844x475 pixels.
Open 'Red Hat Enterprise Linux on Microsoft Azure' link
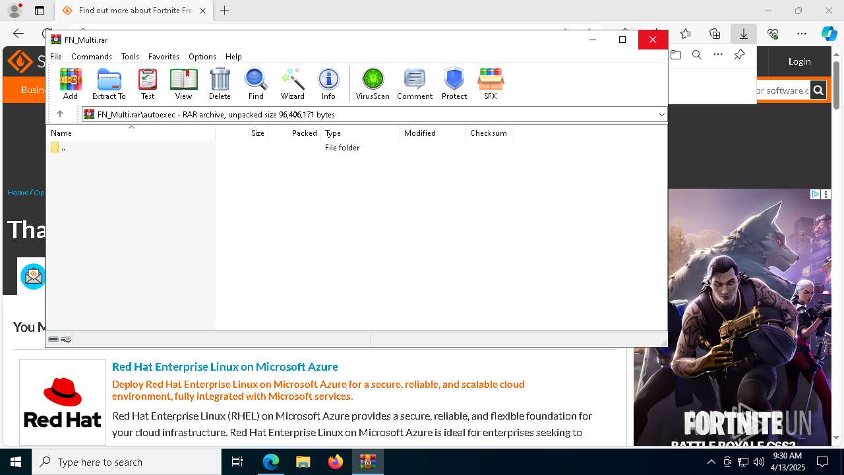[225, 367]
